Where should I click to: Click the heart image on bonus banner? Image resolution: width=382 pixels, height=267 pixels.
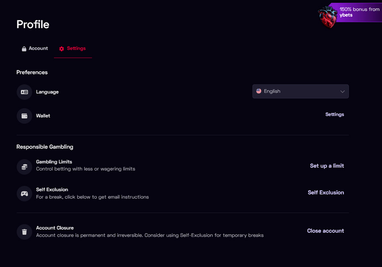(x=328, y=16)
